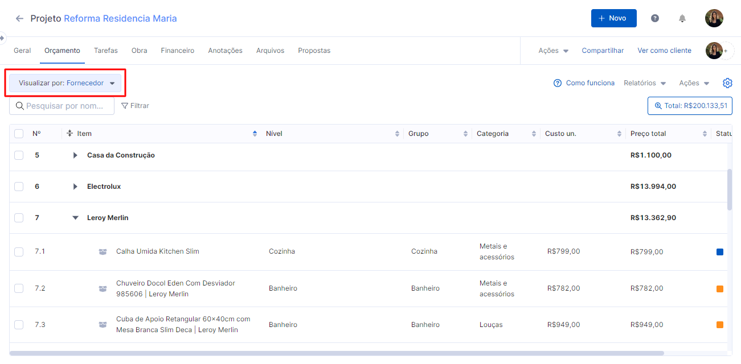Open Visualizar por: Fornecedor dropdown
Viewport: 741px width, 364px height.
[65, 83]
